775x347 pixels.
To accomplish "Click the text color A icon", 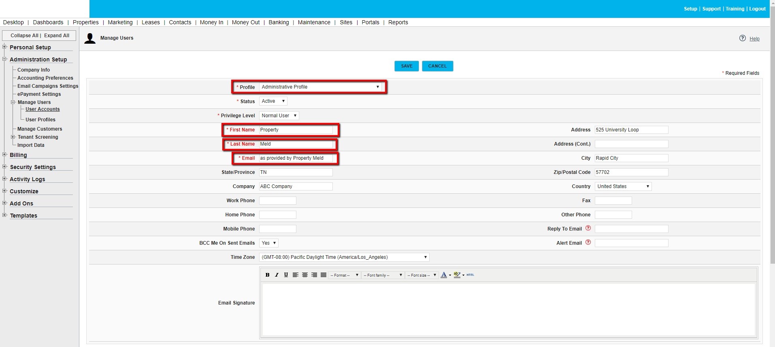I will 444,275.
